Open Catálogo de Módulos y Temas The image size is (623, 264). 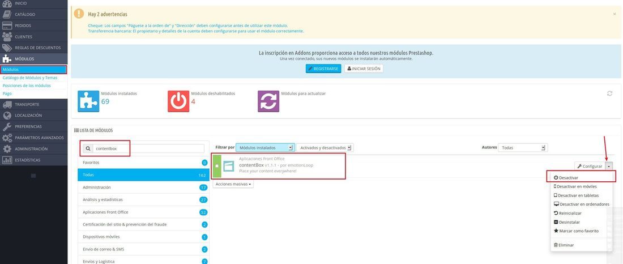point(30,78)
